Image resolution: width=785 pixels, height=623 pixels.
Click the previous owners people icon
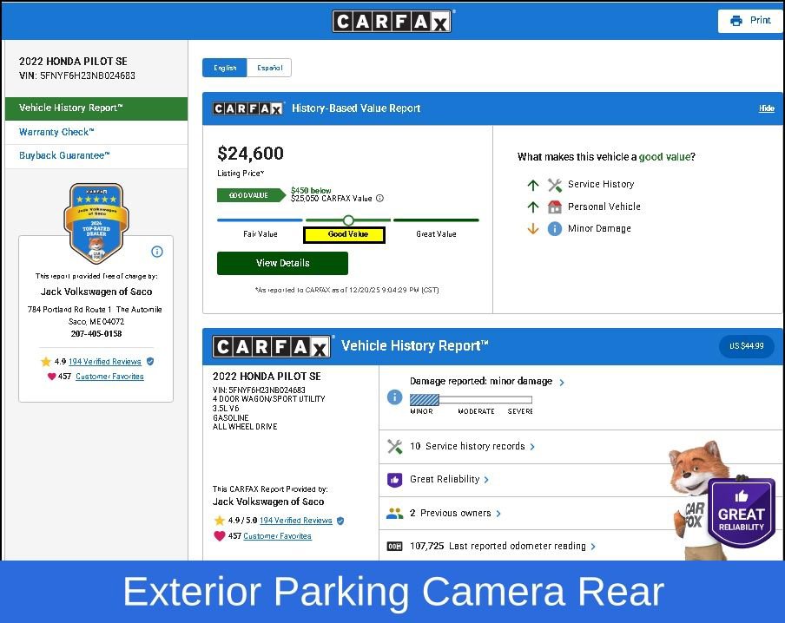pos(394,514)
